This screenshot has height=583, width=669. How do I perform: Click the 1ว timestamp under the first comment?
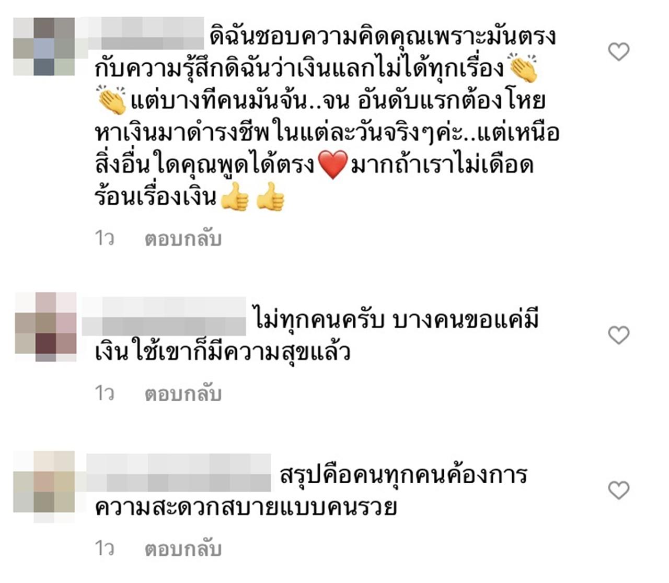[x=105, y=238]
